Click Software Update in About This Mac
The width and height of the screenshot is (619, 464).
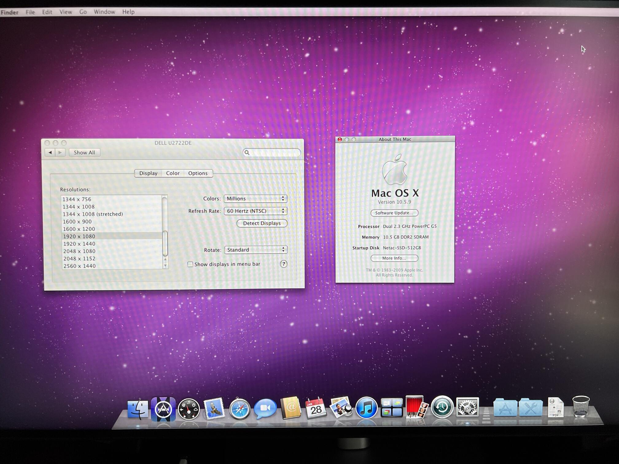pyautogui.click(x=394, y=213)
